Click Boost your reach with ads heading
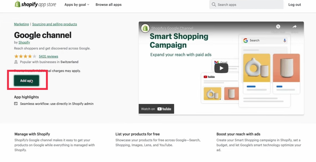The image size is (316, 162). 238,134
